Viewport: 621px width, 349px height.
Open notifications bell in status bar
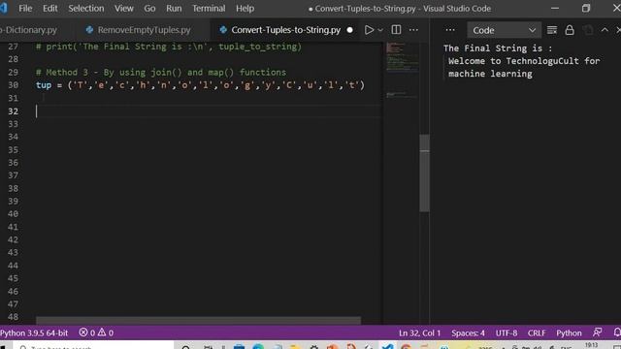(617, 333)
